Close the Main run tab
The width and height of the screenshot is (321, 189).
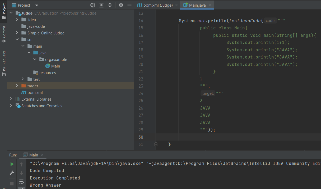click(x=42, y=155)
